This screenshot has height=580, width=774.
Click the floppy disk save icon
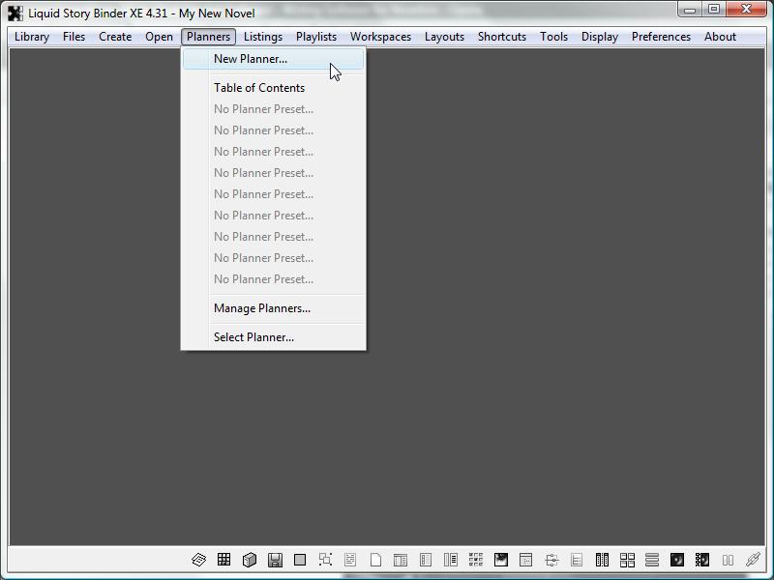(275, 560)
